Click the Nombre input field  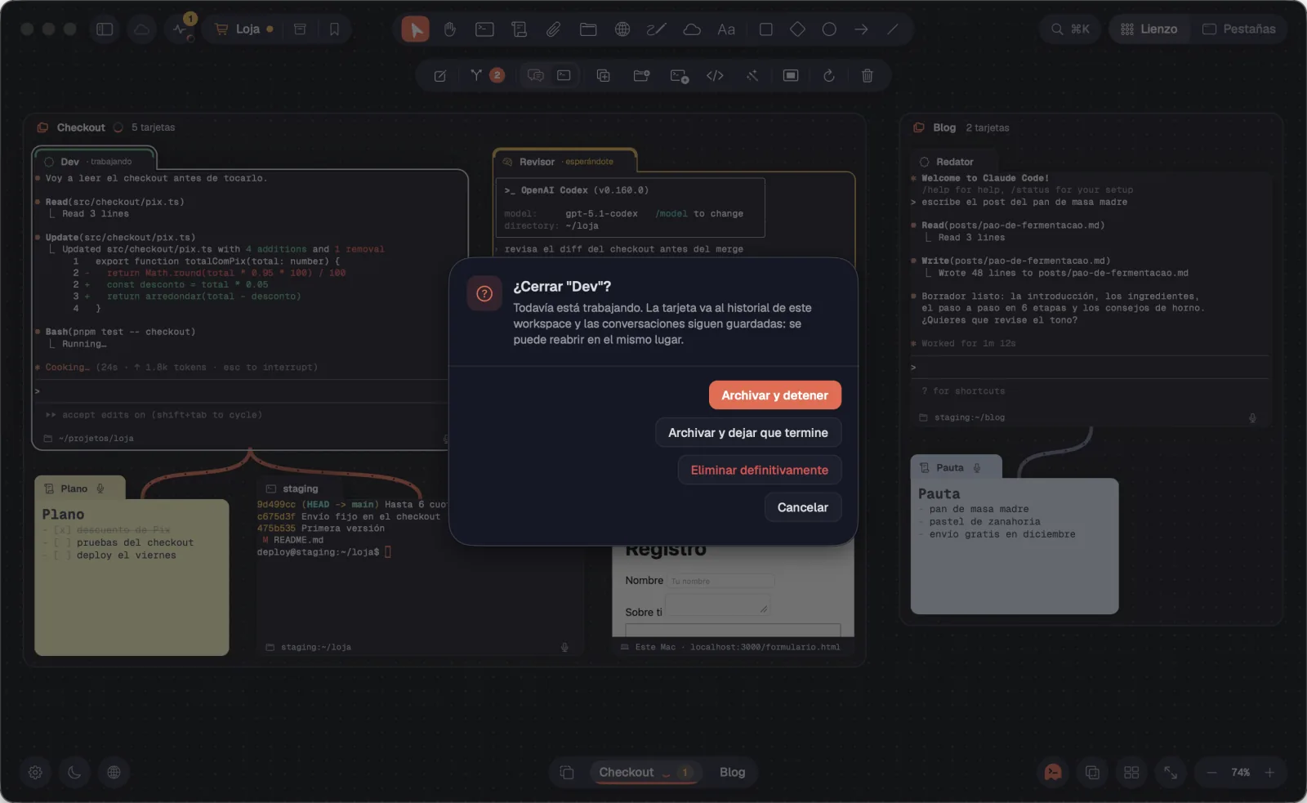720,581
